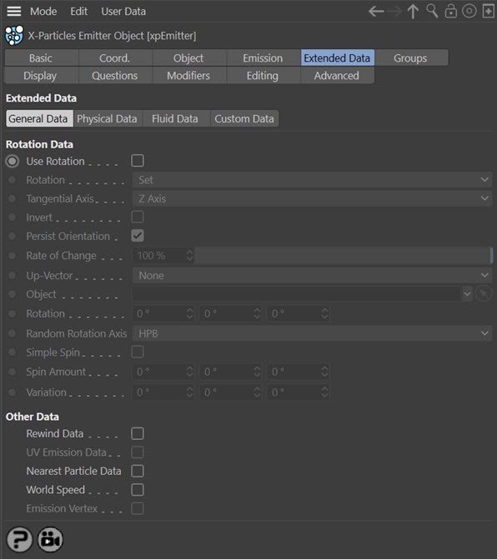Click the up arrow navigation icon
This screenshot has height=559, width=497.
[x=413, y=12]
